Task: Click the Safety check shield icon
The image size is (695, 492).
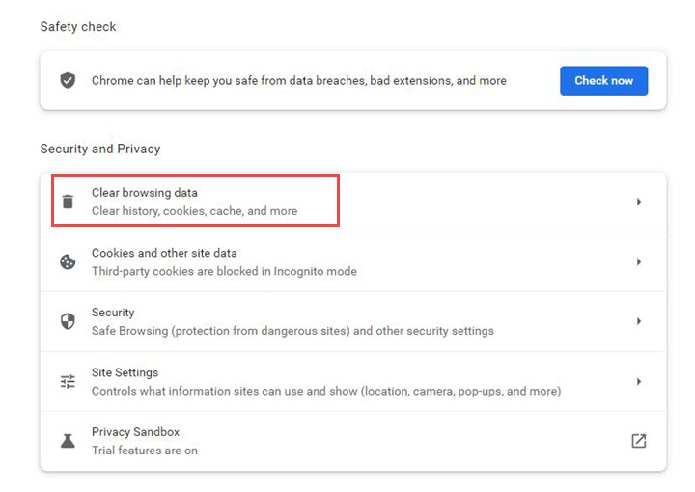Action: click(68, 81)
